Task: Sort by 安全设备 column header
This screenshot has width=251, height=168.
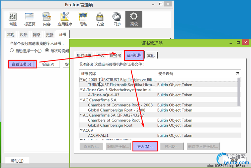Action: tap(196, 73)
